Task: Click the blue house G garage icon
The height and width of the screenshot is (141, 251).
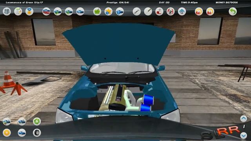Action: [x=182, y=11]
